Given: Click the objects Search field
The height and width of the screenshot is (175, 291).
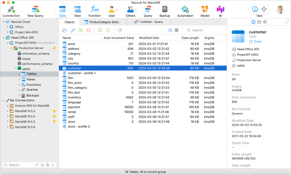Looking at the screenshot, I should click(x=204, y=30).
